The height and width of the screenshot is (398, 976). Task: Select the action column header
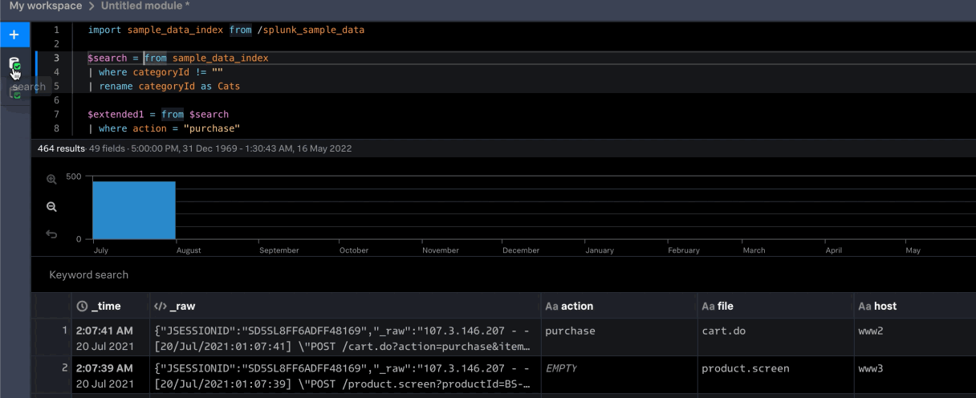(577, 306)
